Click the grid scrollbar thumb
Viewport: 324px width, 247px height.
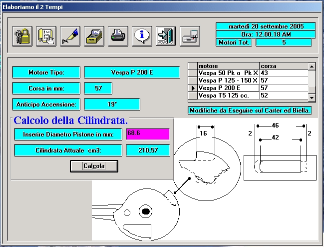(x=312, y=90)
